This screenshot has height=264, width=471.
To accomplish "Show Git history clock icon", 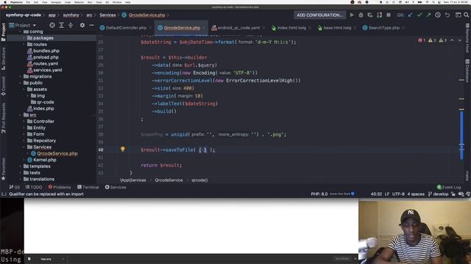I will click(438, 15).
